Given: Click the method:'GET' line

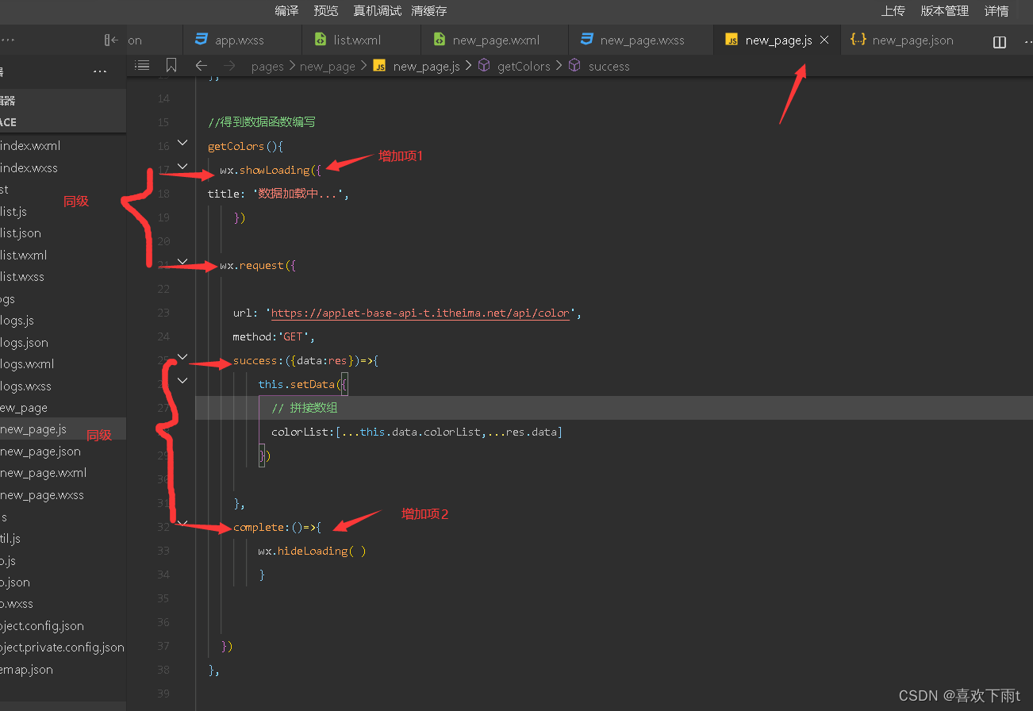Looking at the screenshot, I should (x=274, y=336).
